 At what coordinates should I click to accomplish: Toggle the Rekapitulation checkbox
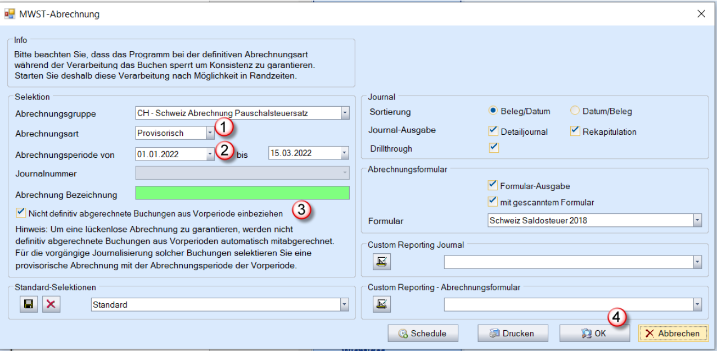point(575,131)
